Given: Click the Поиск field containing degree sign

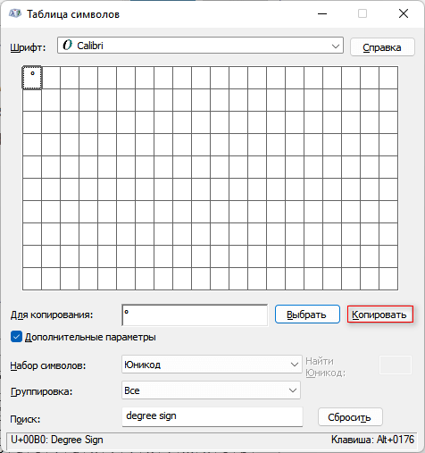Looking at the screenshot, I should 212,416.
